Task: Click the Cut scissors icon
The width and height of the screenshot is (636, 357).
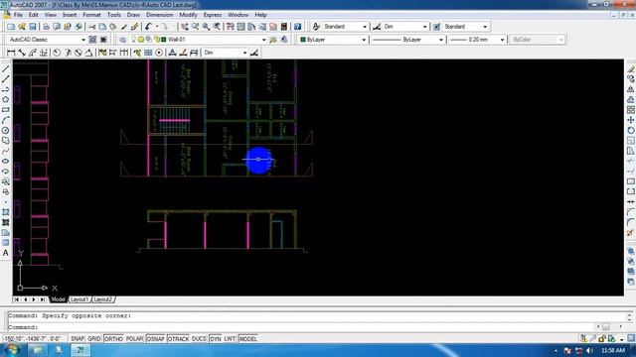Action: pos(92,27)
